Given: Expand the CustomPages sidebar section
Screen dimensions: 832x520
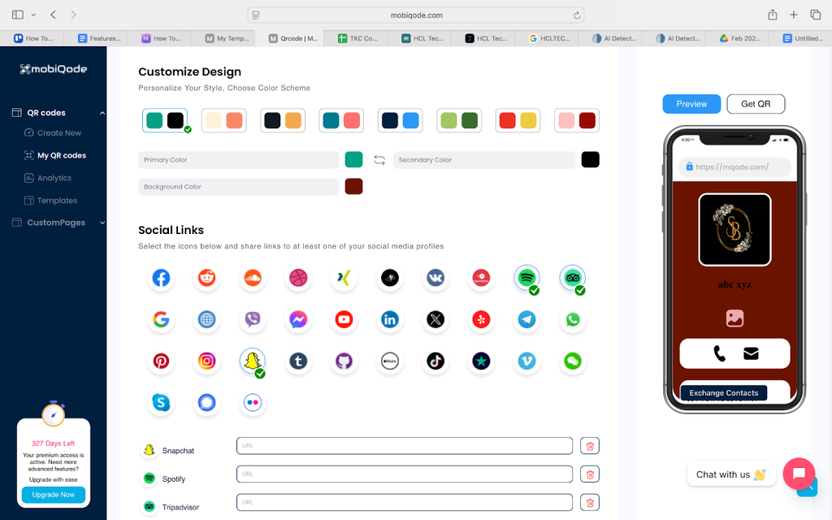Looking at the screenshot, I should coord(102,223).
